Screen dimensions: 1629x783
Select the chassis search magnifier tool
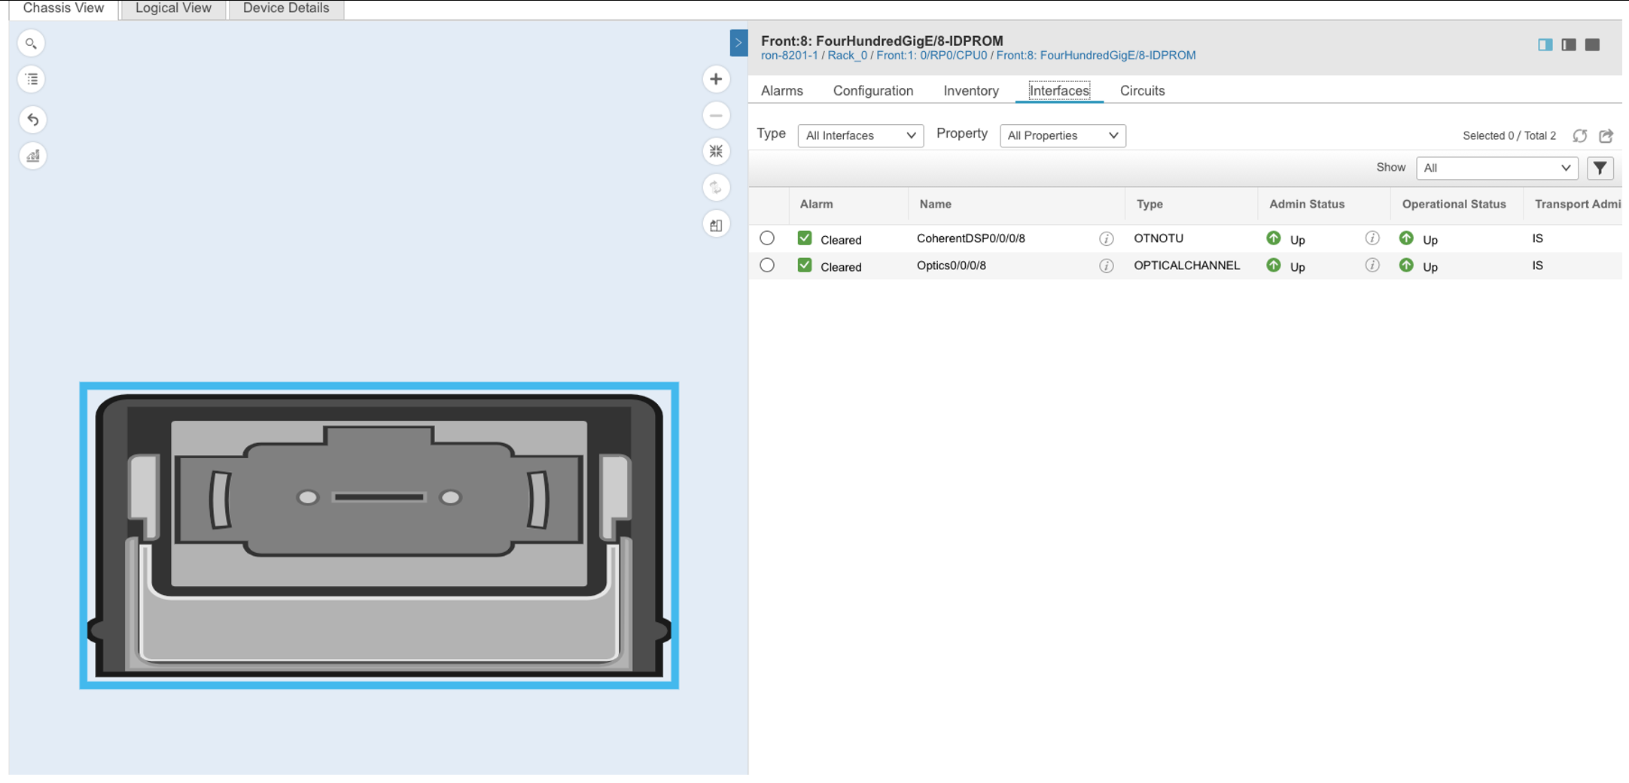point(31,43)
